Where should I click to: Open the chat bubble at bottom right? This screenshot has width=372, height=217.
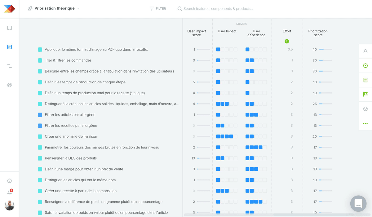pyautogui.click(x=358, y=204)
